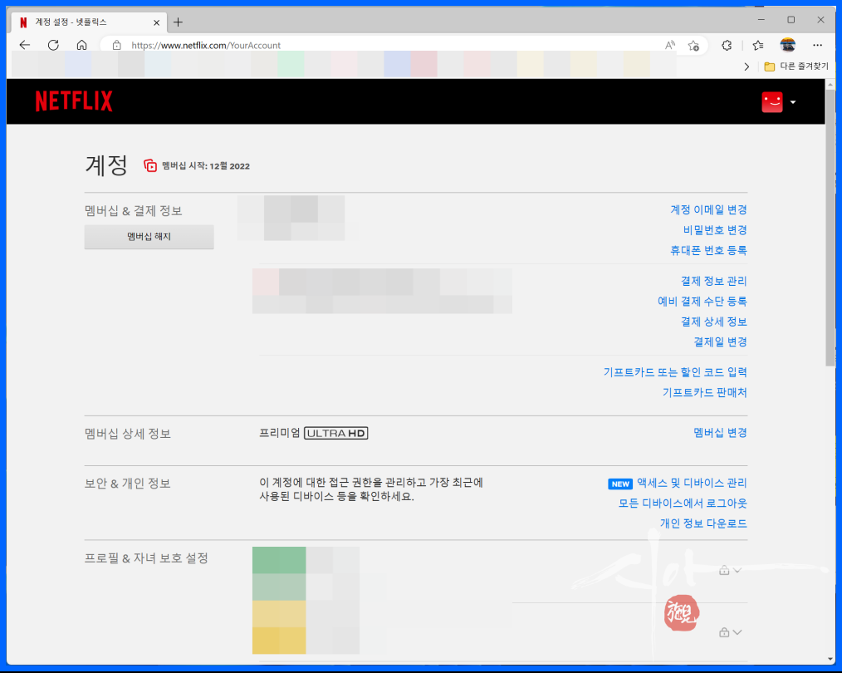Screen dimensions: 842x673
Task: Click the 계정 page heading
Action: (x=106, y=165)
